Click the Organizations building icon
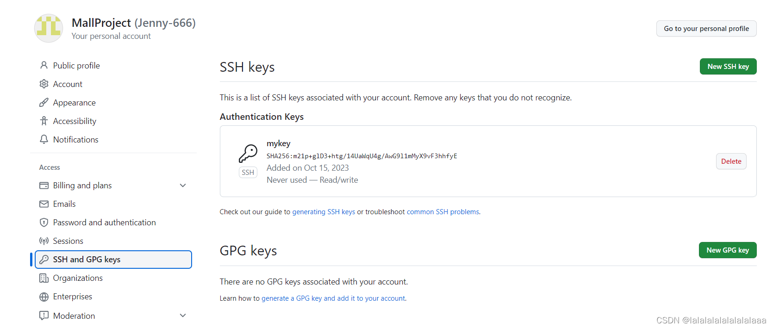The image size is (773, 328). (44, 278)
